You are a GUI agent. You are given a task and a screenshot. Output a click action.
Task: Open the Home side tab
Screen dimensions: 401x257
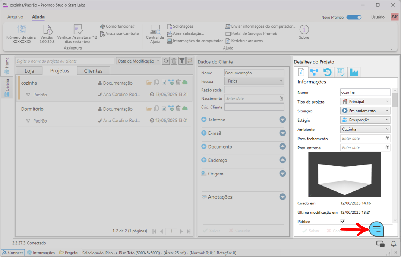point(7,66)
